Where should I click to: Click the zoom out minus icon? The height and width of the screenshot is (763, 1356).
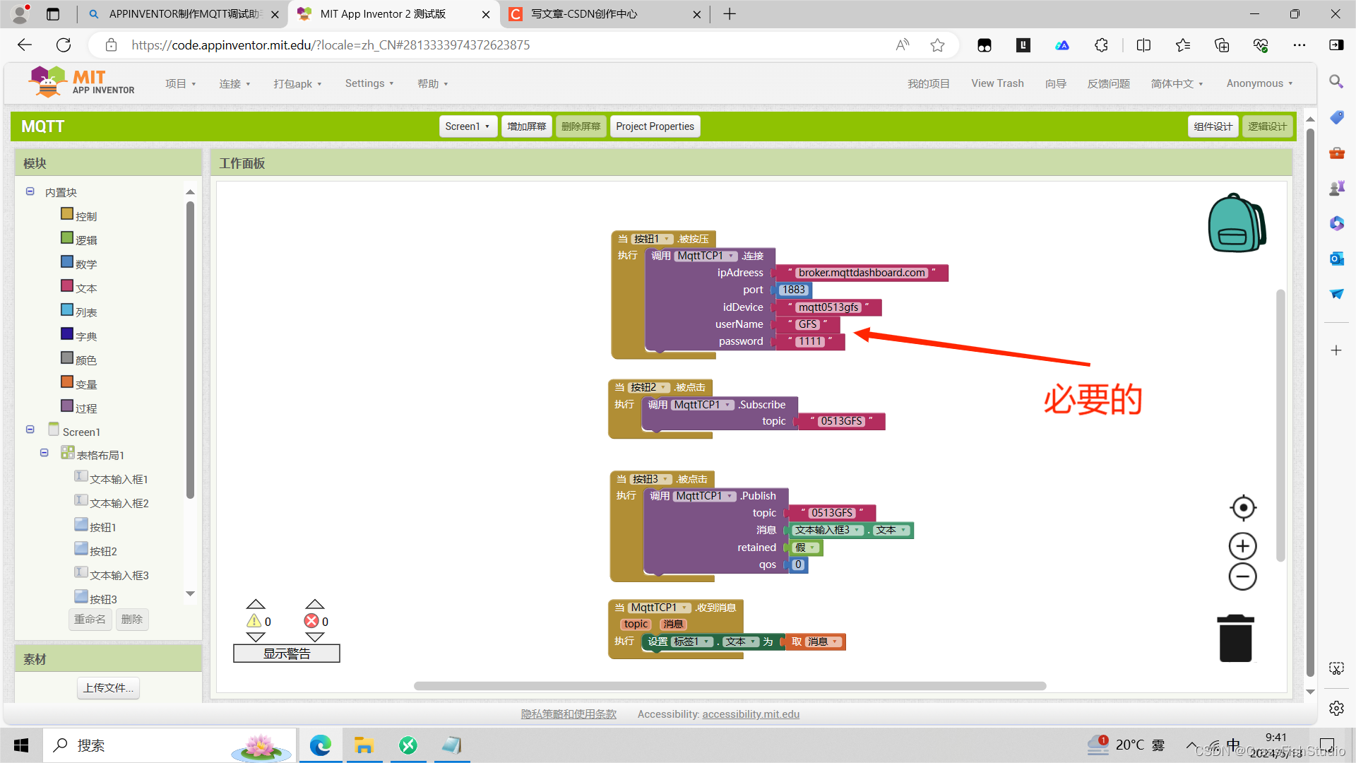1242,576
